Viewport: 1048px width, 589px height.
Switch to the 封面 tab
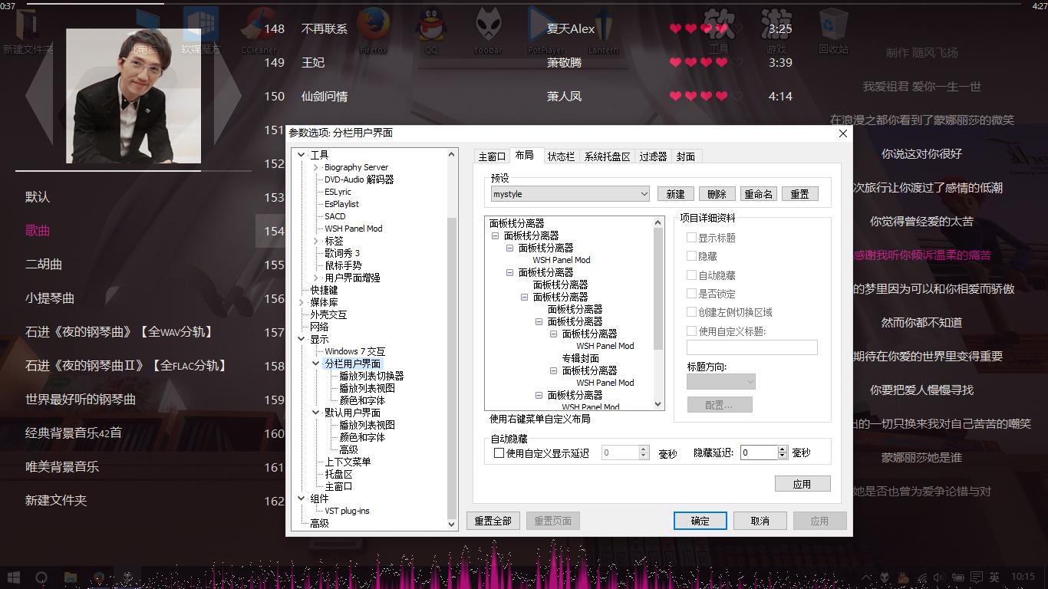point(685,156)
